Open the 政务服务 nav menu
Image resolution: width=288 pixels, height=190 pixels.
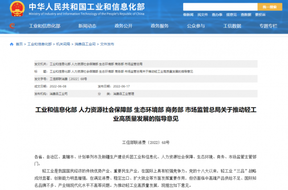pyautogui.click(x=160, y=26)
